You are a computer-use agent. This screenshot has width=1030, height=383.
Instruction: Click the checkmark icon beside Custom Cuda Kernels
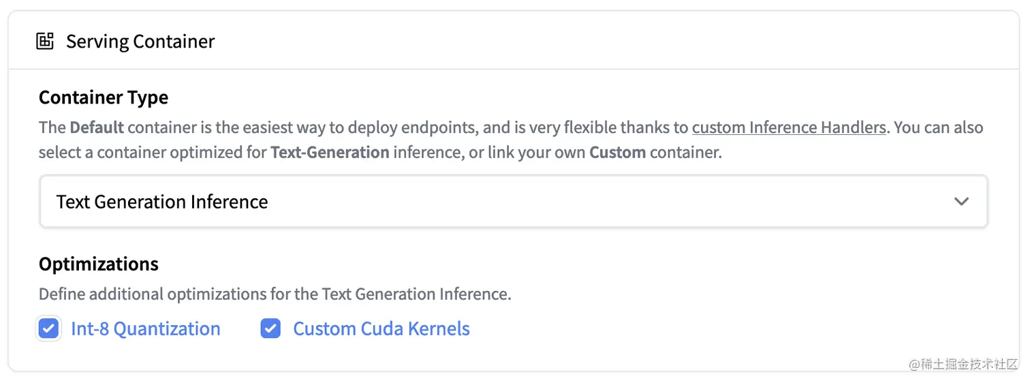[x=270, y=329]
